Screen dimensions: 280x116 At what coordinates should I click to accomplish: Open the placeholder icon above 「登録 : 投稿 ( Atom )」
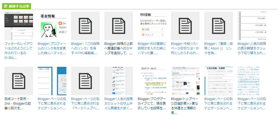tap(219, 26)
